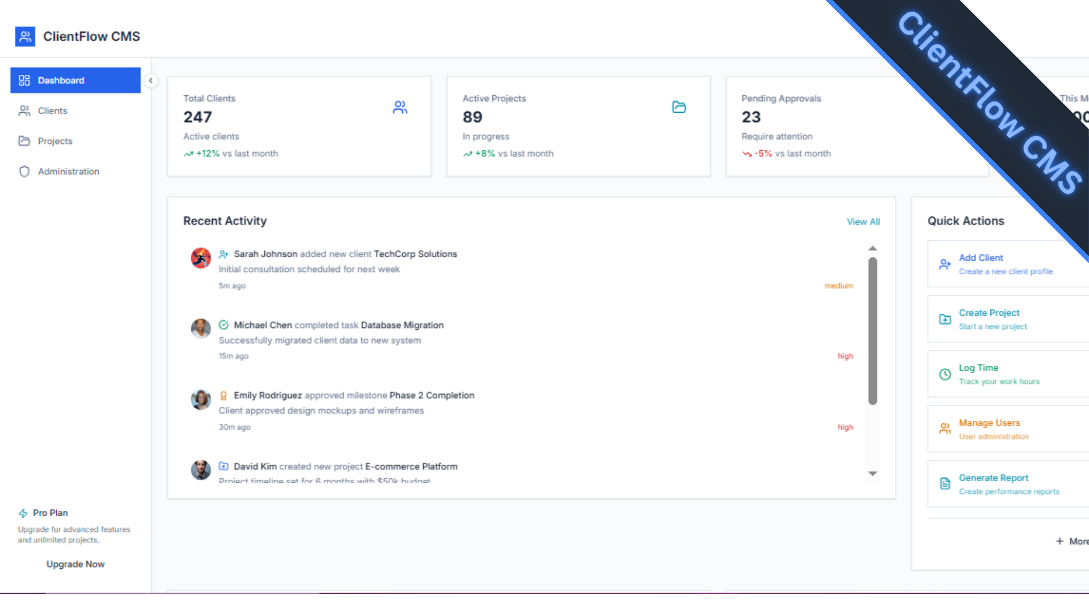
Task: Click the Create Project folder-plus icon
Action: (x=945, y=319)
